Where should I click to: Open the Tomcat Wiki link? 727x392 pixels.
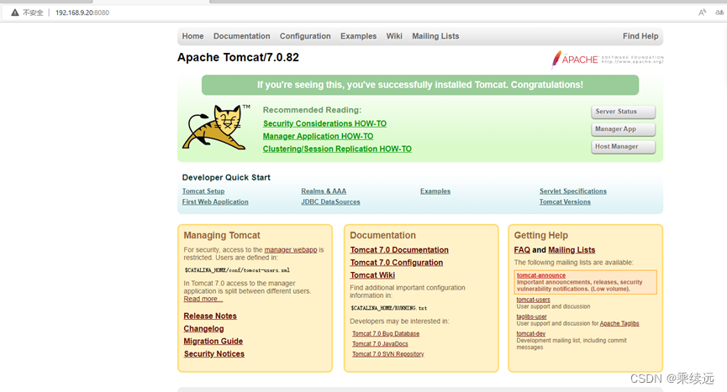click(x=372, y=275)
